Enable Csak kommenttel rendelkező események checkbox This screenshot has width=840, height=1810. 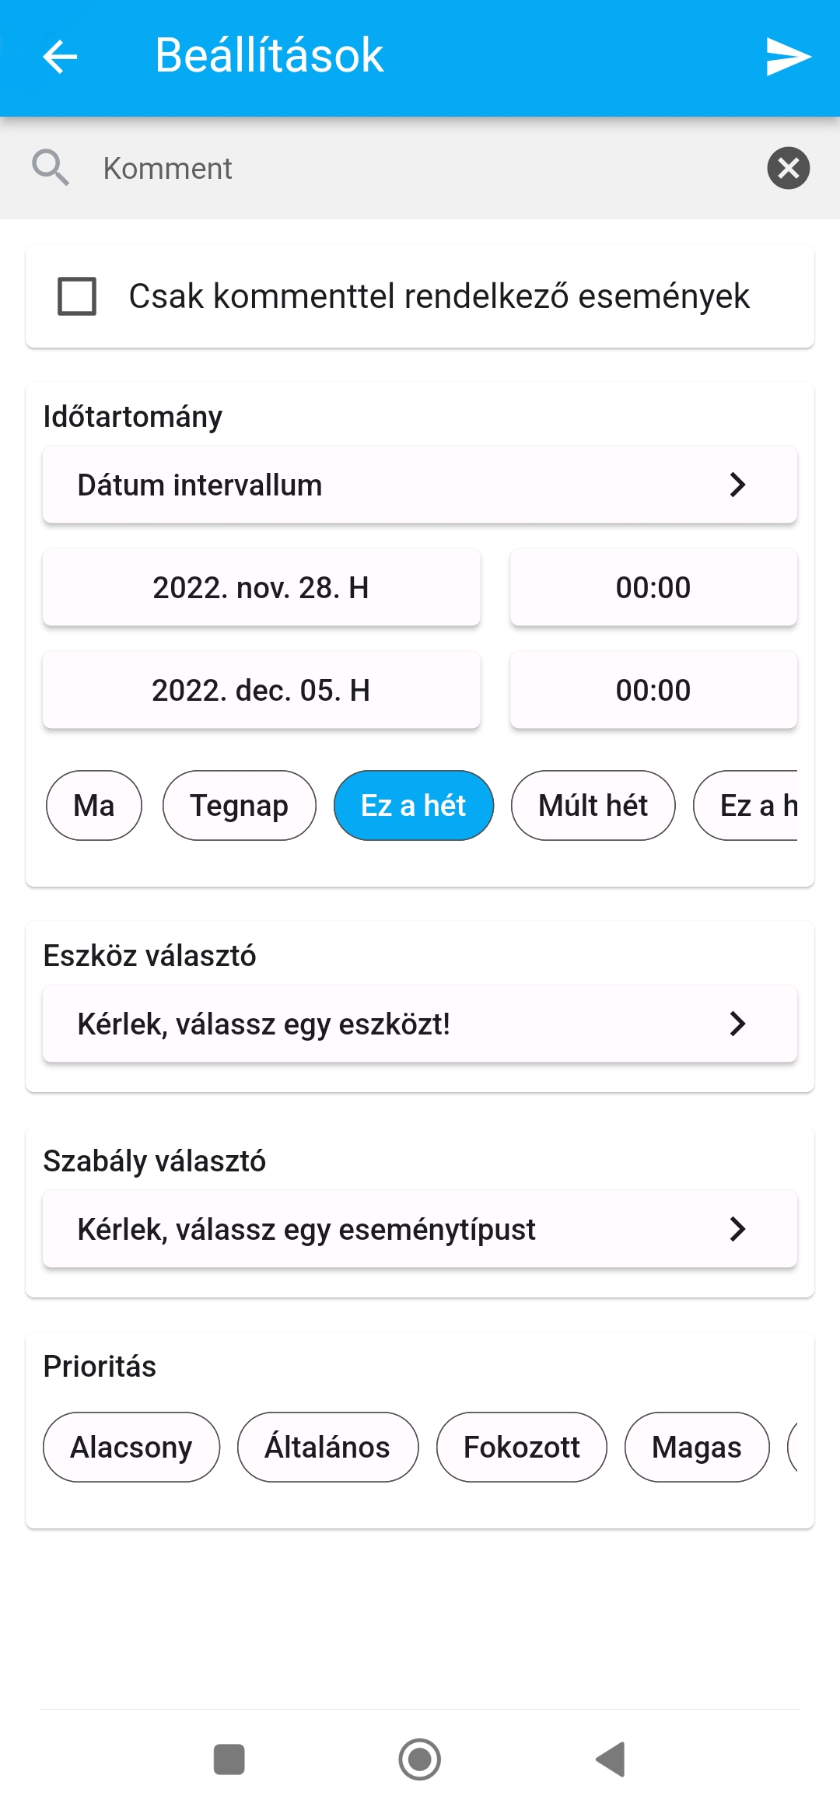78,296
